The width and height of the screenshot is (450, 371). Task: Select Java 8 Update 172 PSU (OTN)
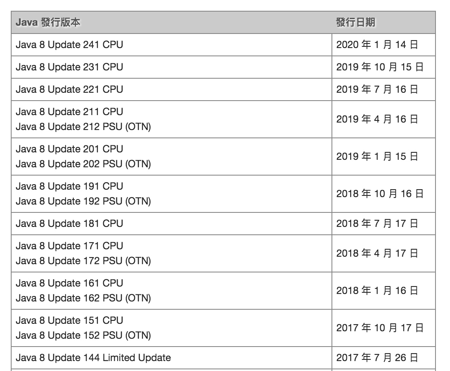pyautogui.click(x=83, y=261)
